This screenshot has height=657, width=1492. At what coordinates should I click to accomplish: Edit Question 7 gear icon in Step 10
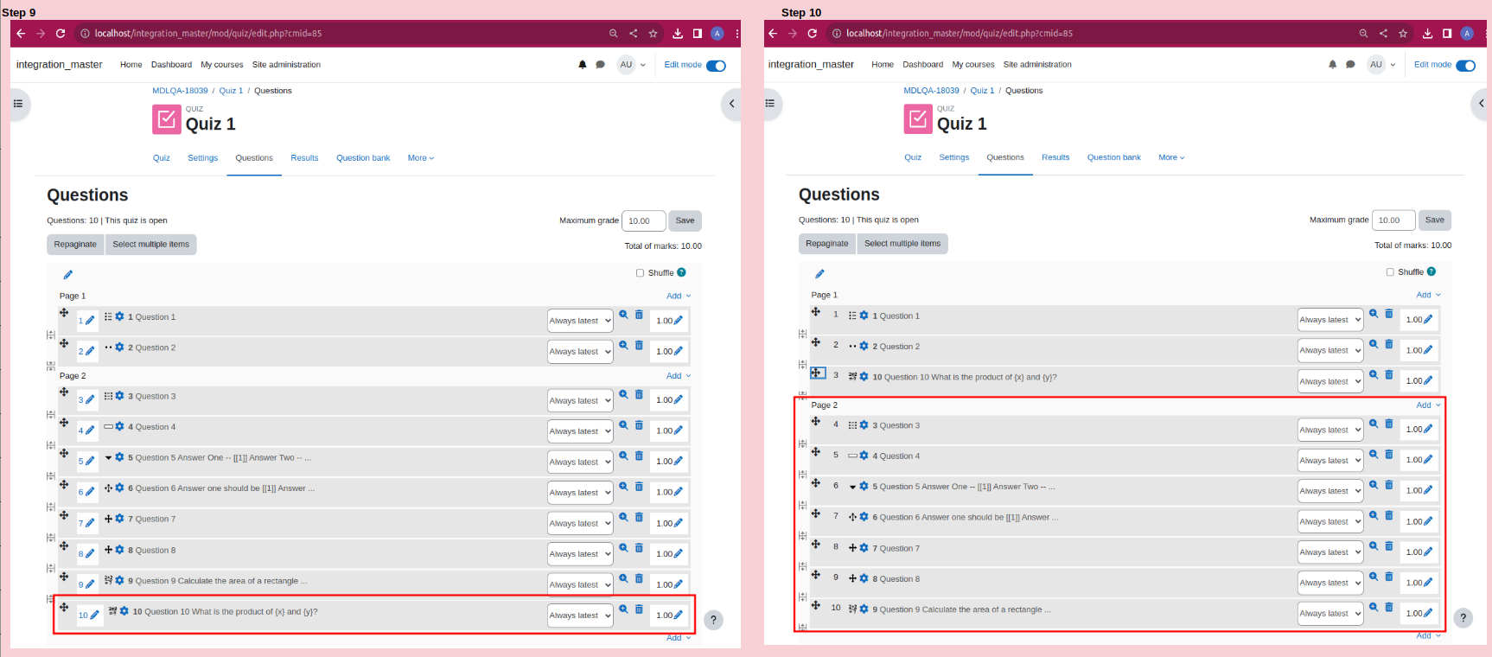pos(864,548)
